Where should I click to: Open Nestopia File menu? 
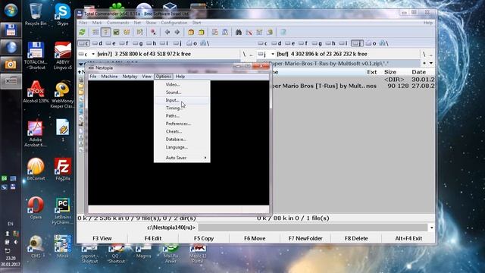tap(93, 76)
